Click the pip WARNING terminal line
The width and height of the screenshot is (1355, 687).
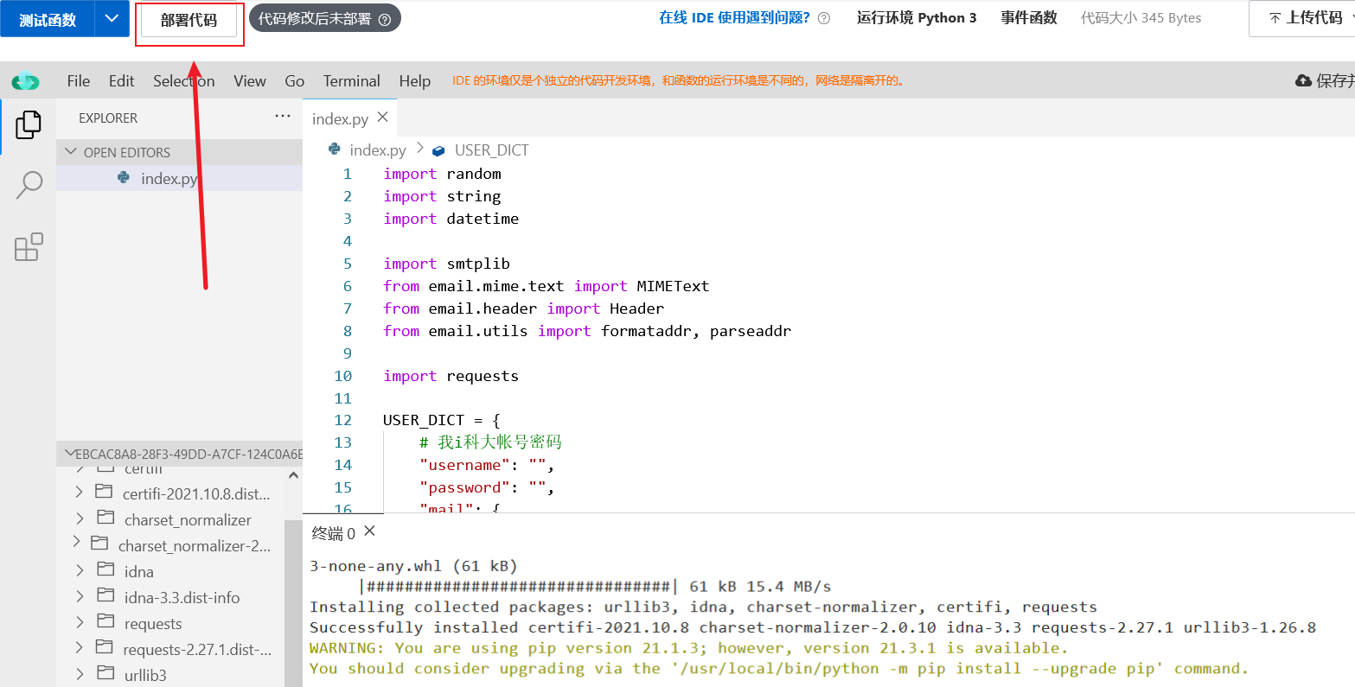[x=688, y=648]
